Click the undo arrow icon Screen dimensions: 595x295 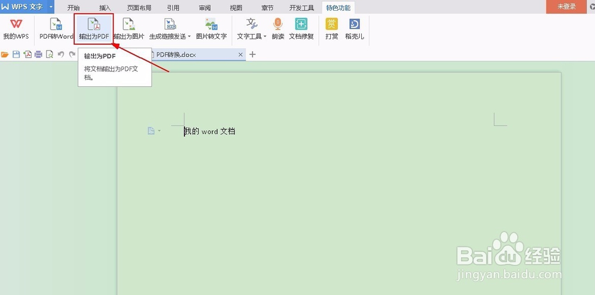pyautogui.click(x=61, y=55)
